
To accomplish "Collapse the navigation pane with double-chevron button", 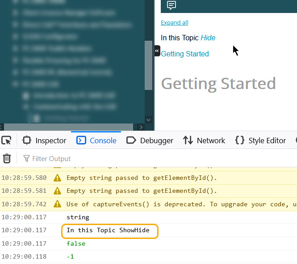I will [157, 51].
